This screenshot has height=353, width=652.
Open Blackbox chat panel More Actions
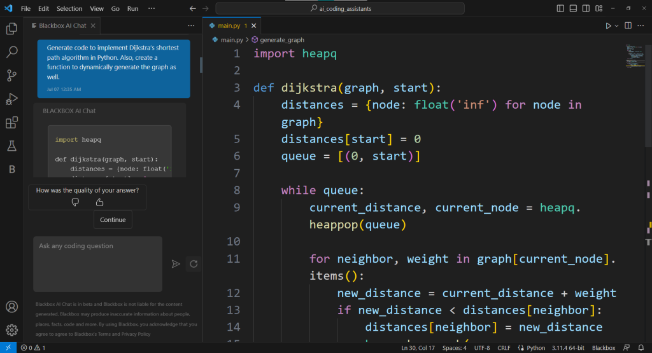point(191,25)
